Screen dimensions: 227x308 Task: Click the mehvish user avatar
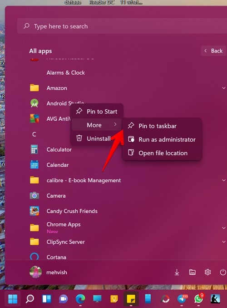point(35,272)
